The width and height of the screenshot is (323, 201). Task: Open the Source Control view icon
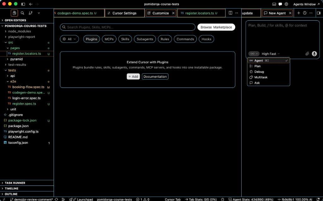31,13
